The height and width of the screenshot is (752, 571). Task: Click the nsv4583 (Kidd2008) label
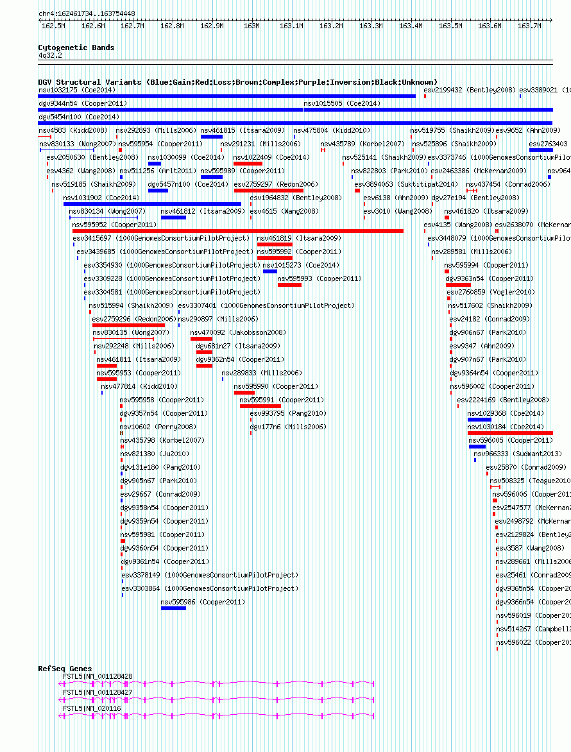click(x=73, y=130)
